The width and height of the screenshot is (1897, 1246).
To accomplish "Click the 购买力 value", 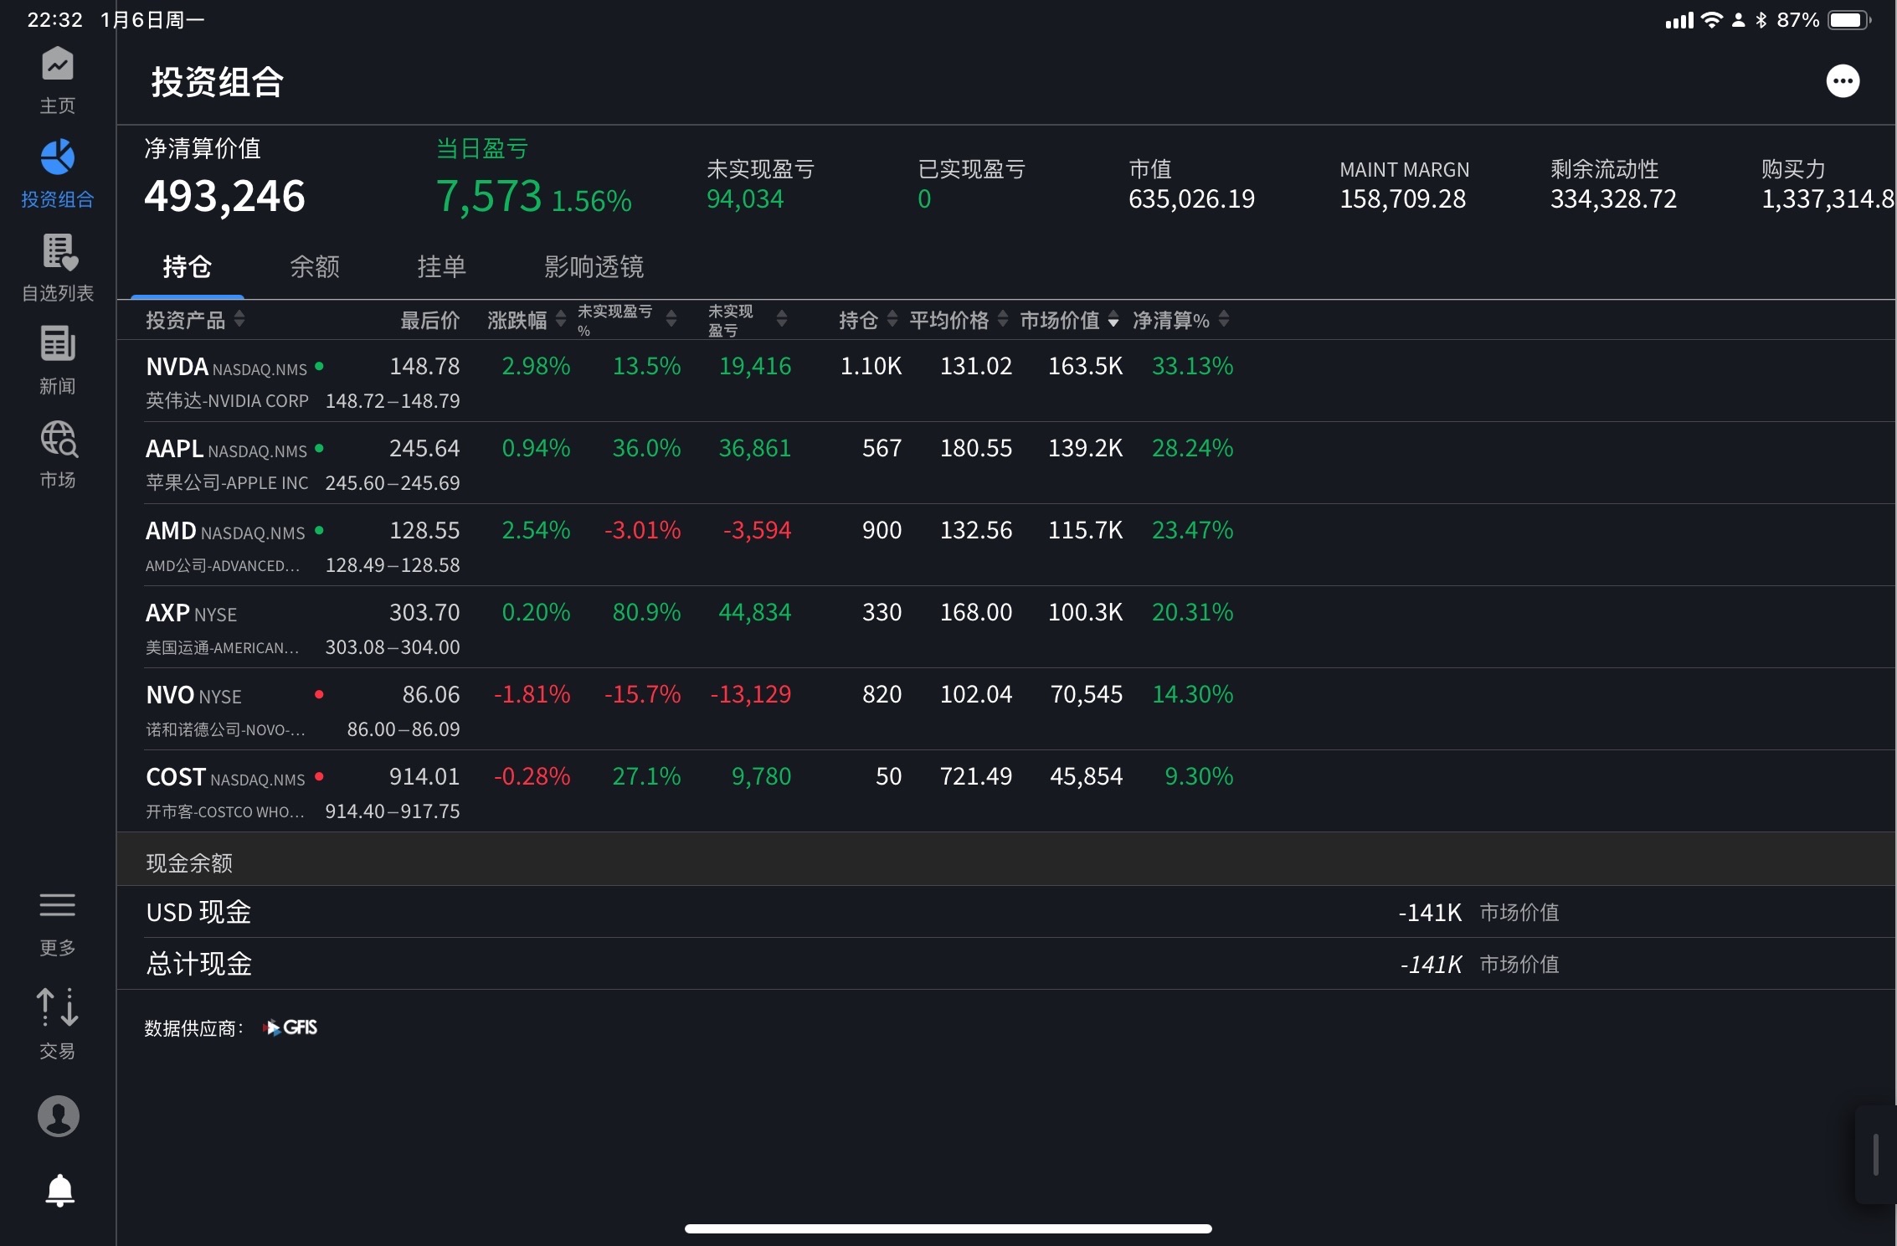I will tap(1828, 199).
